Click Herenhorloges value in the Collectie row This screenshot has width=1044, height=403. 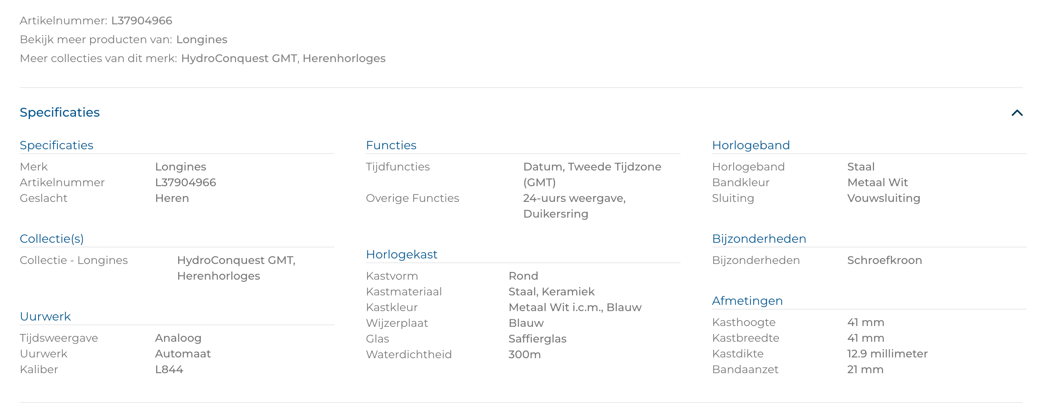[x=218, y=276]
